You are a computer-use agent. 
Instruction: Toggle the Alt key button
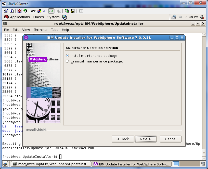click(x=51, y=11)
